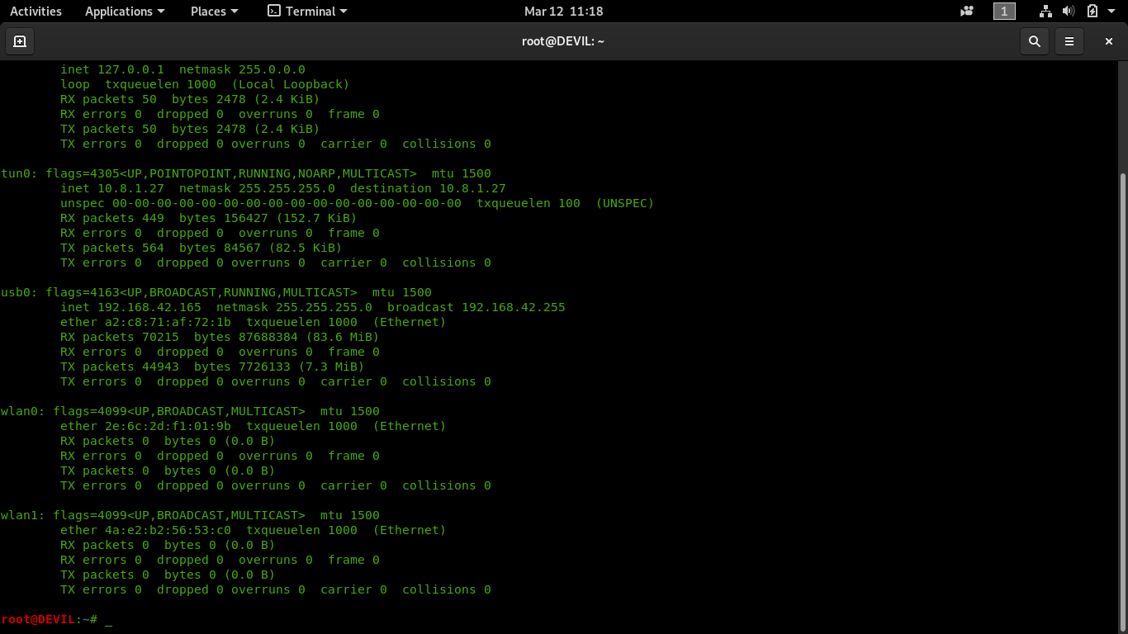Screen dimensions: 1128x634
Task: Click the screen recorder camera icon
Action: (967, 12)
